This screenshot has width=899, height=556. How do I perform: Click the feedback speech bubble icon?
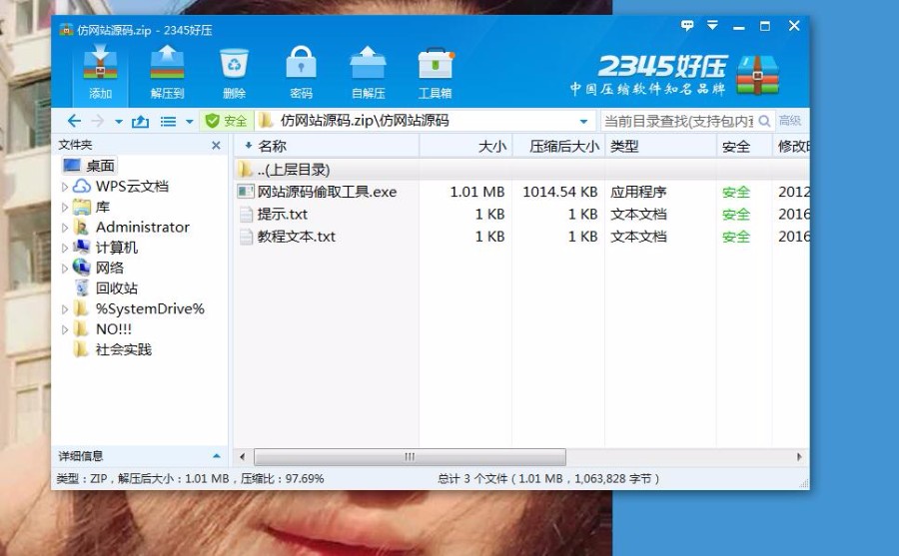687,25
